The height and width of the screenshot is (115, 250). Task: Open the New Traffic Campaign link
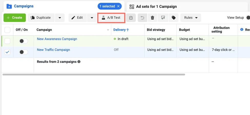pyautogui.click(x=53, y=50)
